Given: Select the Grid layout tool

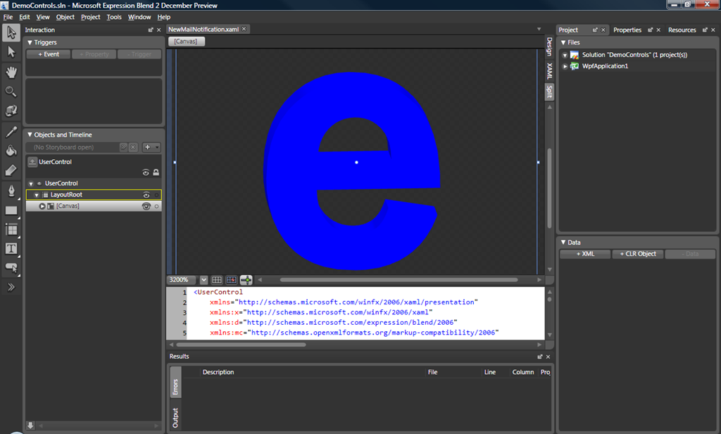Looking at the screenshot, I should click(x=11, y=230).
